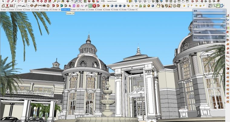230x122 pixels.
Task: Click the green circle plugin icon
Action: tap(90, 6)
